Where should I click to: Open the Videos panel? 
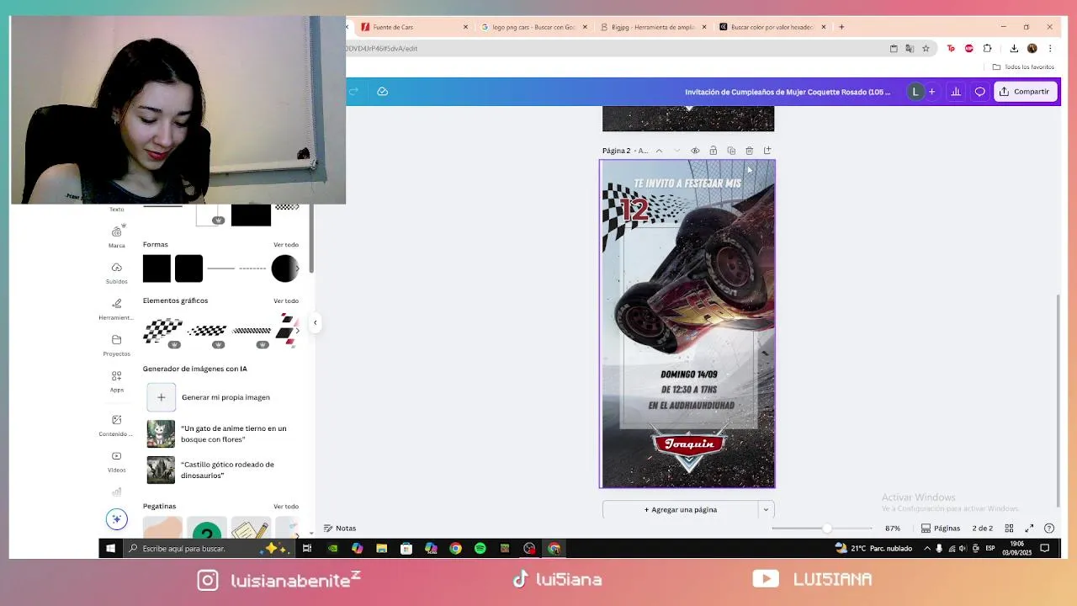(116, 461)
